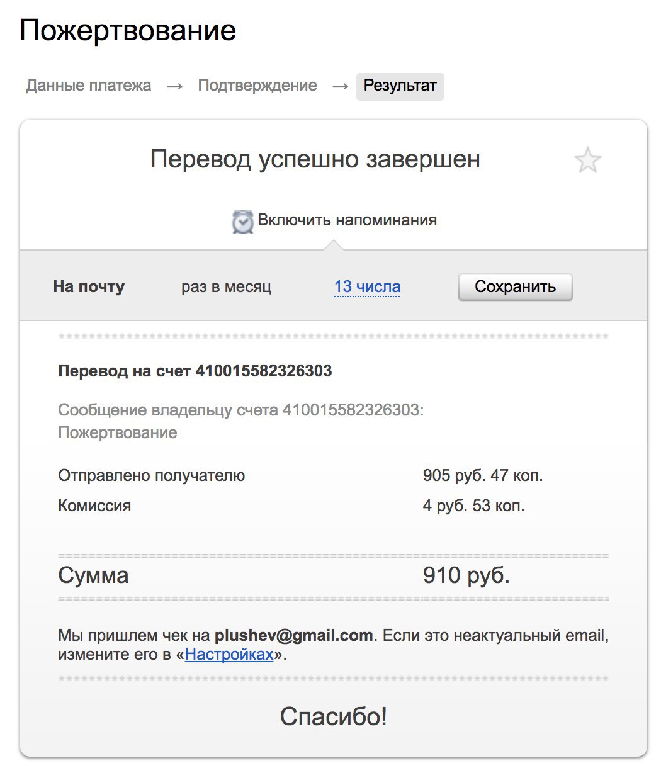Open the "Настройках" settings link
This screenshot has width=661, height=763.
tap(229, 654)
